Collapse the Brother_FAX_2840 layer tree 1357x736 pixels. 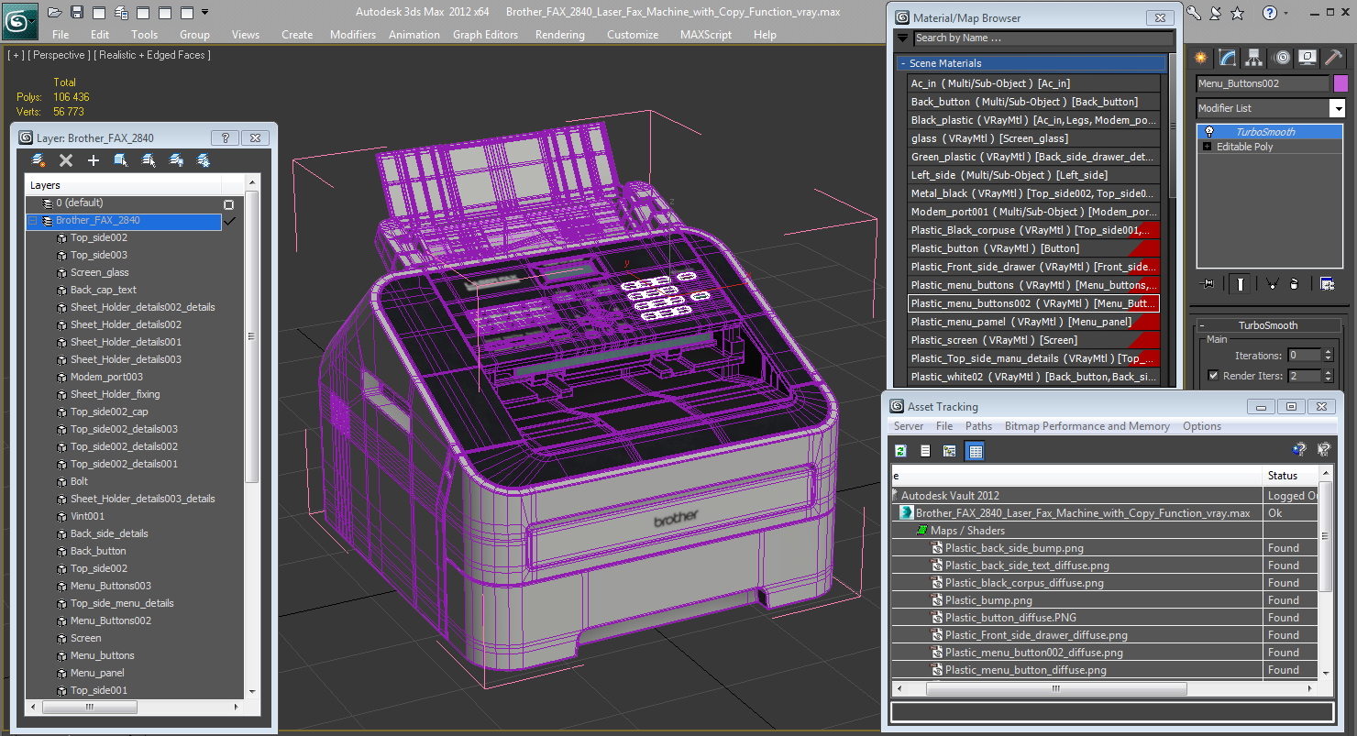point(33,221)
